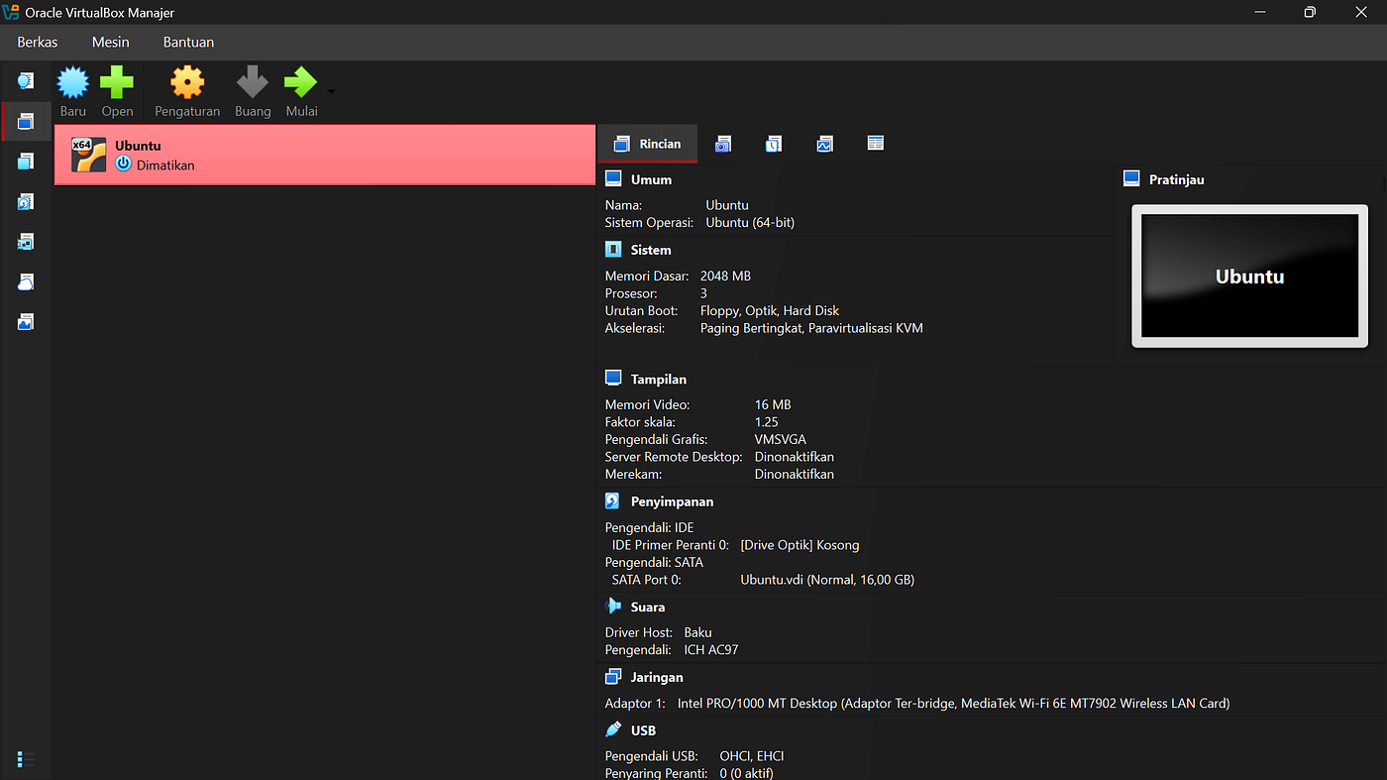Open the Penyimpanan section header link
The height and width of the screenshot is (780, 1387).
672,501
